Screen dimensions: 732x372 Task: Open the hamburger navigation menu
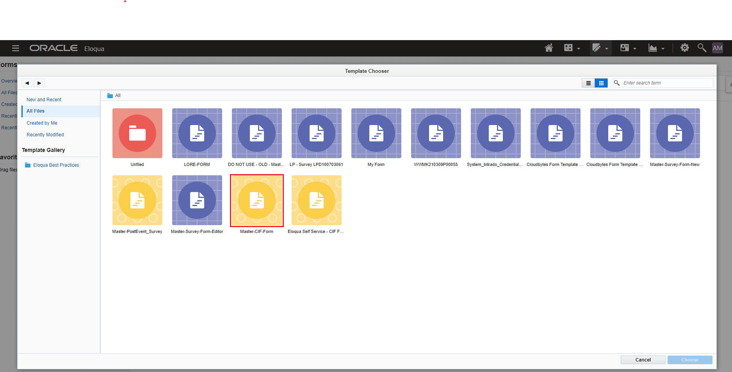(x=16, y=48)
